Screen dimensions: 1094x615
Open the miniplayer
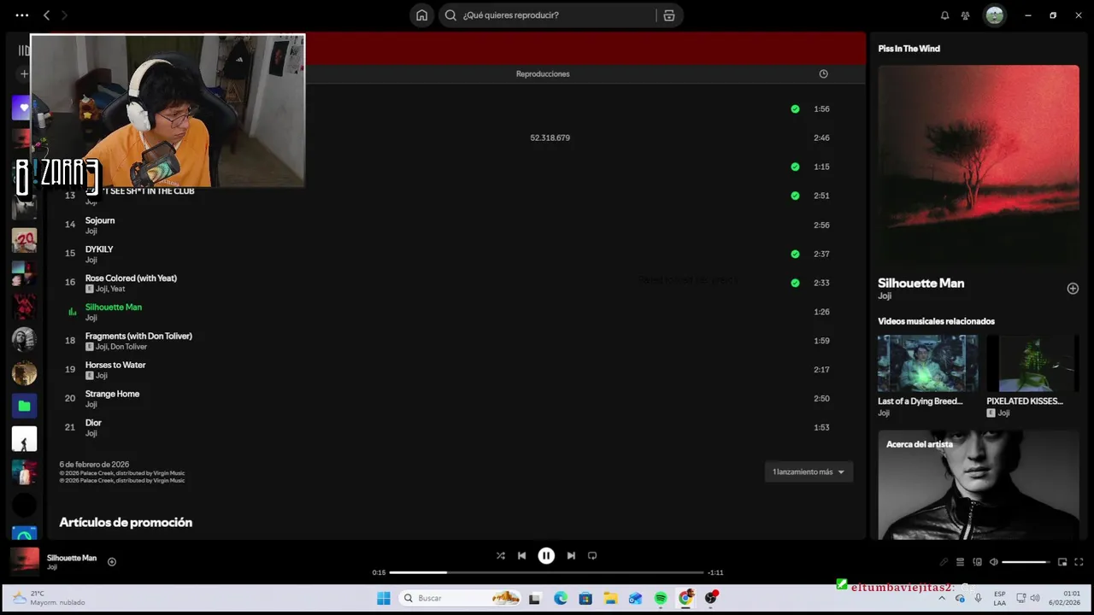(x=1062, y=562)
